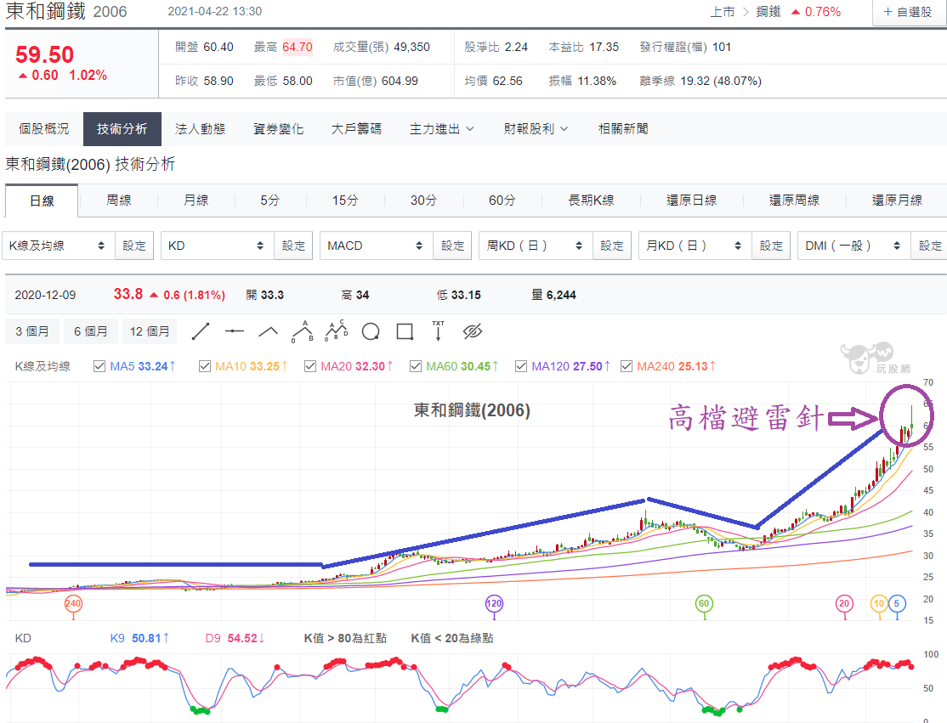Pick the angled two-segment line tool
Image resolution: width=947 pixels, height=723 pixels.
(269, 331)
